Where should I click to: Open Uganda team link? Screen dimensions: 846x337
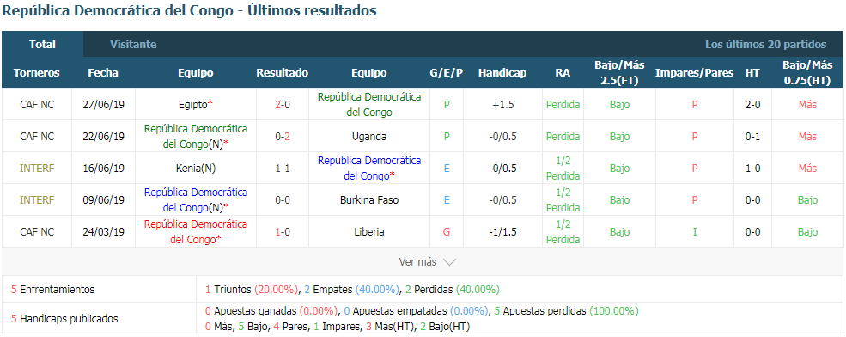tap(369, 137)
